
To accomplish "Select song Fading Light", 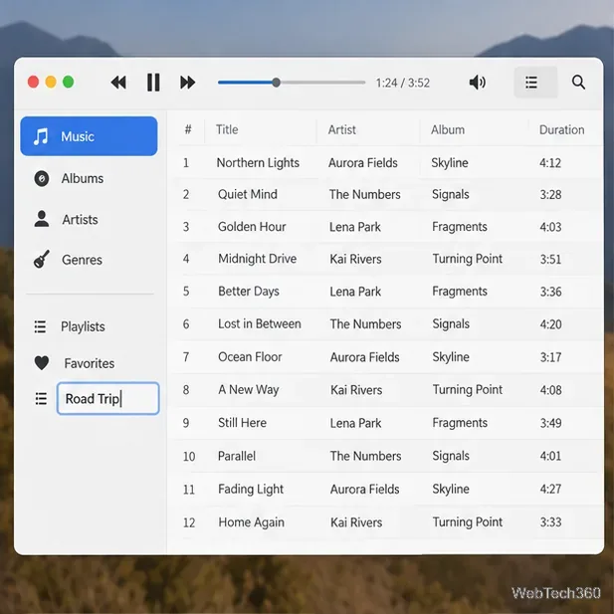I will click(x=251, y=489).
